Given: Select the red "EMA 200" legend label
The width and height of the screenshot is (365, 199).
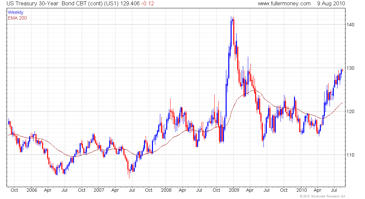Looking at the screenshot, I should click(x=17, y=18).
